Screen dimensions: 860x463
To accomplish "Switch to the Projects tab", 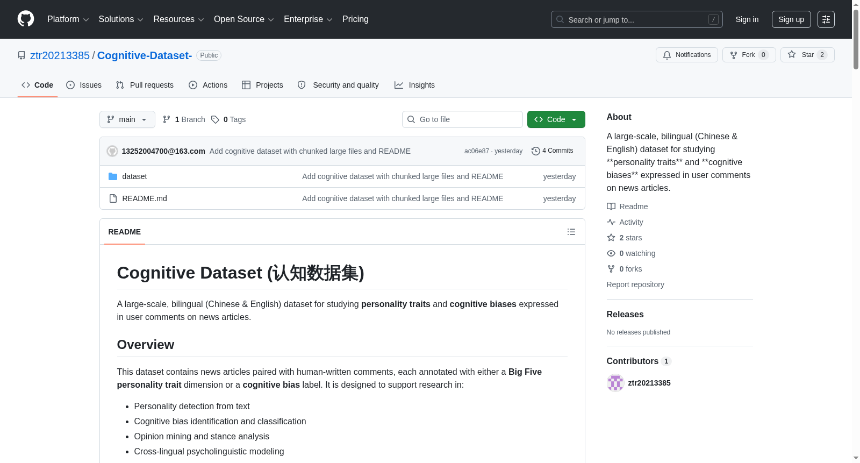I will [x=262, y=85].
